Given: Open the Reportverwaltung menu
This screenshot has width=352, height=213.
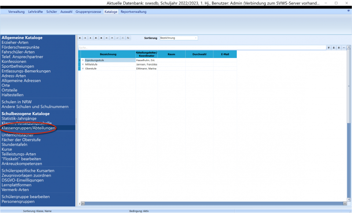Looking at the screenshot, I should [134, 12].
